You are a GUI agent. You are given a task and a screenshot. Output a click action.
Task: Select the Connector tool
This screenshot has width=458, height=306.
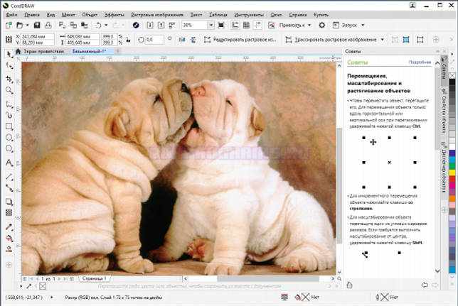9,188
